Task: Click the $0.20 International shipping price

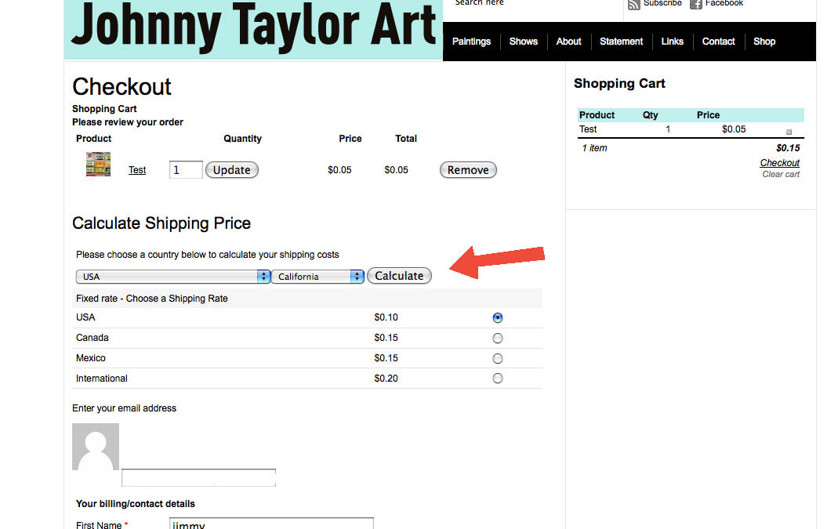Action: point(386,379)
